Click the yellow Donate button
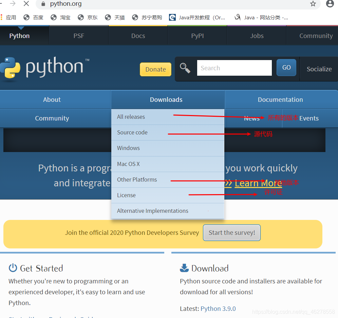 [x=156, y=70]
